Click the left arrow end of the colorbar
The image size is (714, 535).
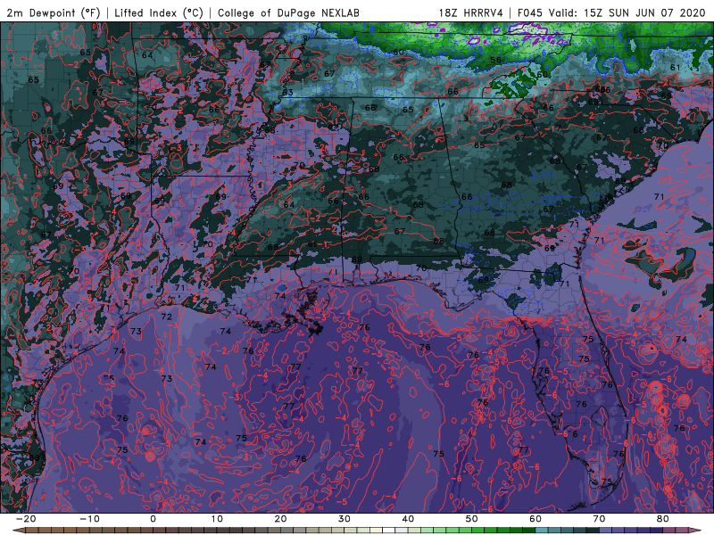click(17, 531)
